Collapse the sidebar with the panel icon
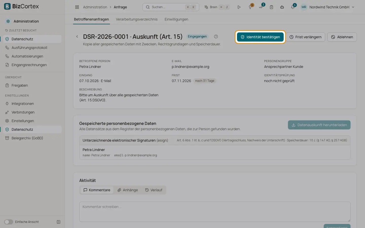The width and height of the screenshot is (365, 228). 59,222
